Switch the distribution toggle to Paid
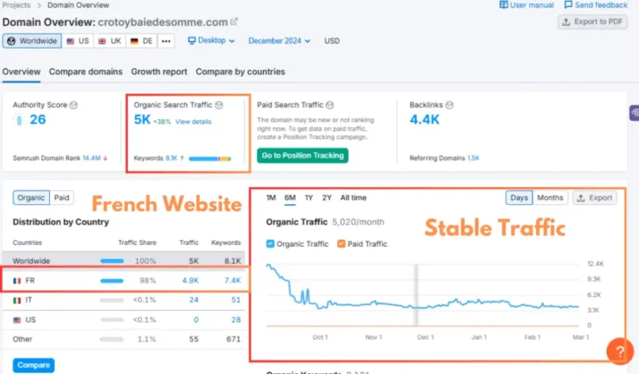This screenshot has width=639, height=374. tap(62, 197)
